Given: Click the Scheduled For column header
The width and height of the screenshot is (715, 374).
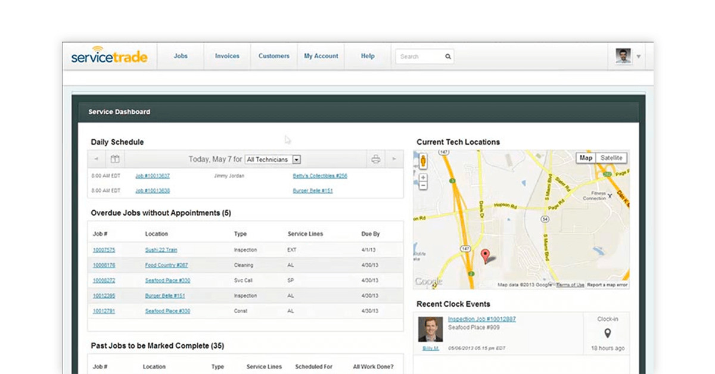Looking at the screenshot, I should tap(315, 367).
